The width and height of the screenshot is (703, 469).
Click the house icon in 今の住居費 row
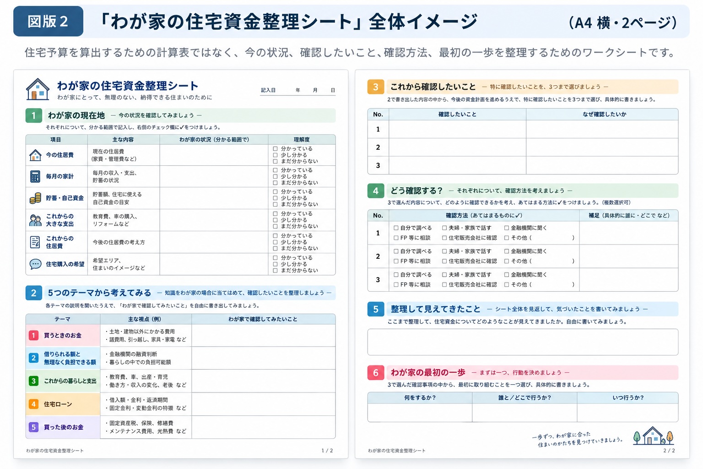click(x=35, y=155)
